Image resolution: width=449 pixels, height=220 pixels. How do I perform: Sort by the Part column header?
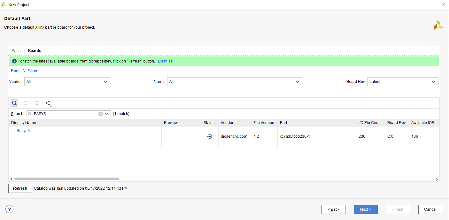coord(317,123)
